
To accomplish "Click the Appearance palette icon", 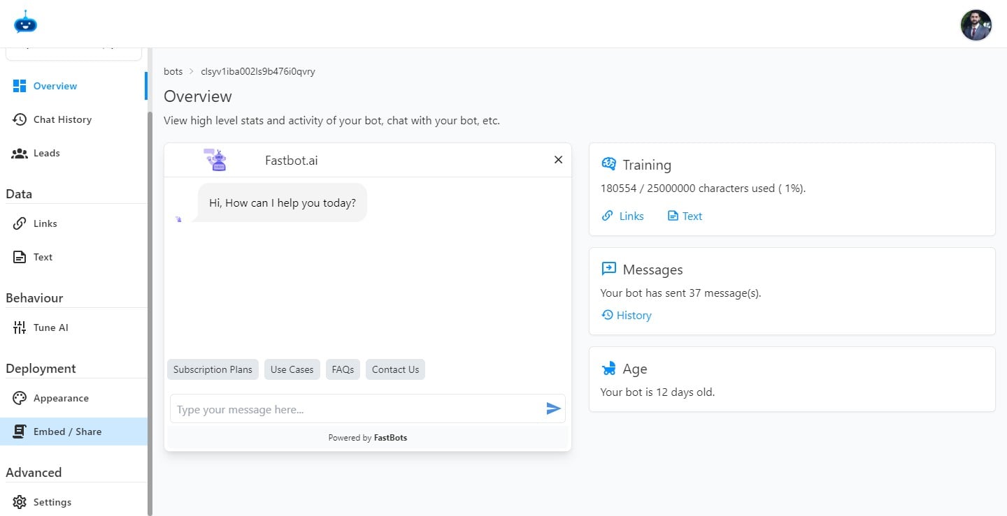I will click(x=20, y=398).
